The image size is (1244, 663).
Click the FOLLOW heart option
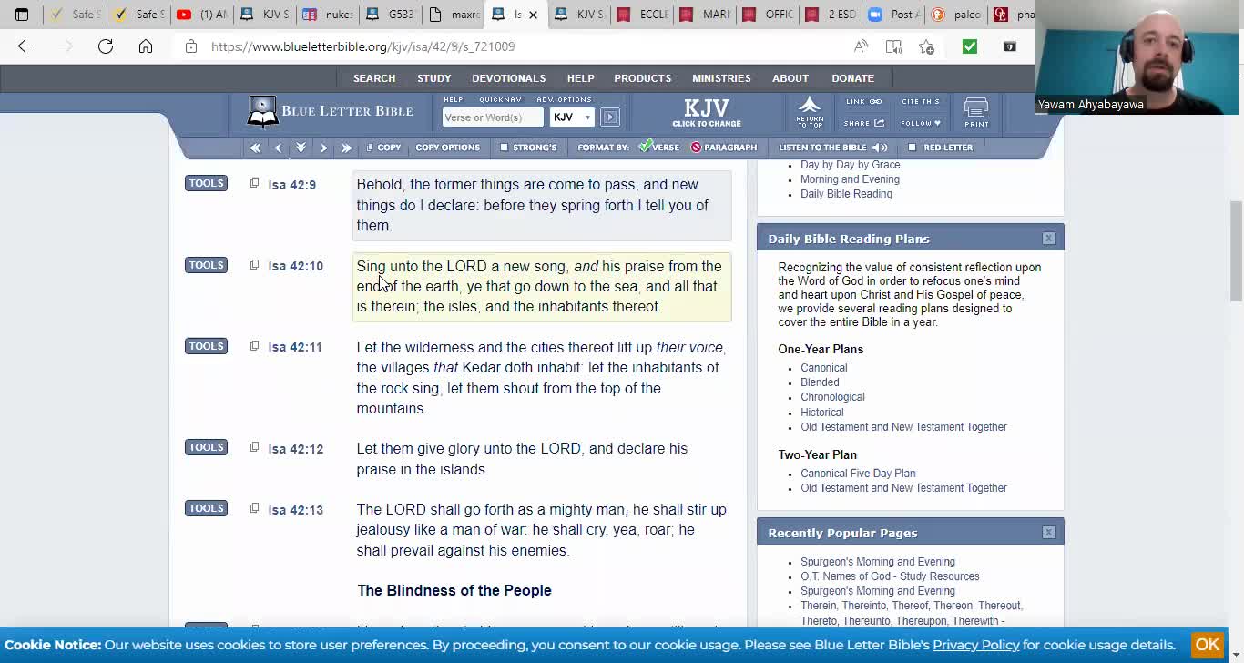(x=921, y=123)
